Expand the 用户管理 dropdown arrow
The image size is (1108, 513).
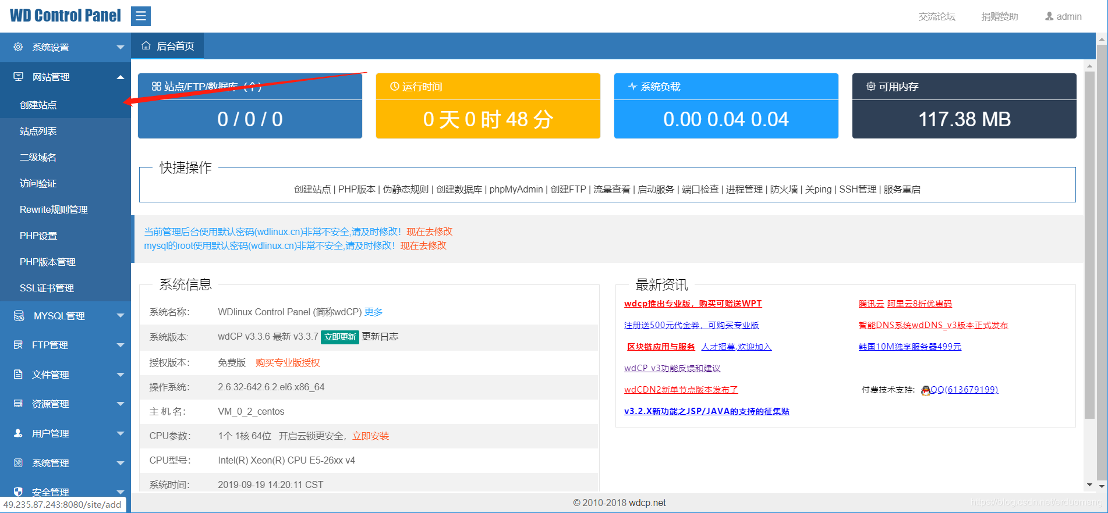tap(121, 433)
